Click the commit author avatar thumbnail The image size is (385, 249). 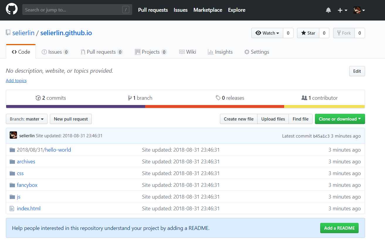pyautogui.click(x=13, y=135)
